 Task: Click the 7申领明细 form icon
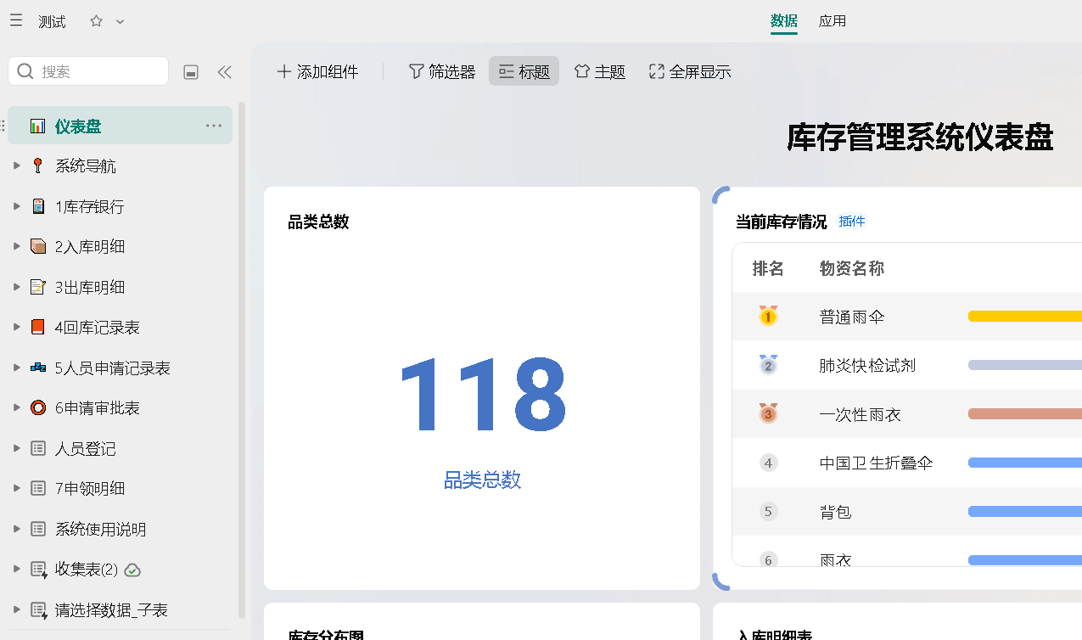pos(38,488)
